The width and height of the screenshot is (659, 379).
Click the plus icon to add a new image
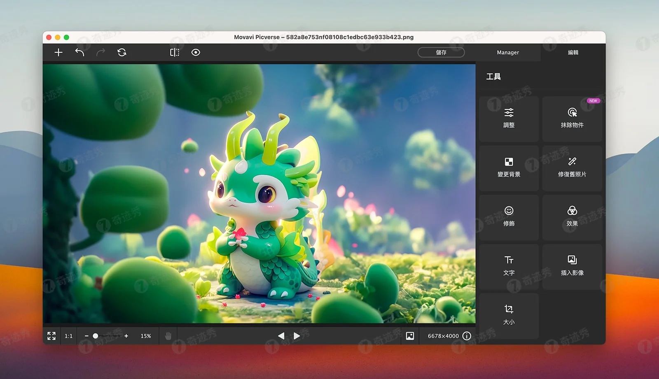pyautogui.click(x=58, y=52)
